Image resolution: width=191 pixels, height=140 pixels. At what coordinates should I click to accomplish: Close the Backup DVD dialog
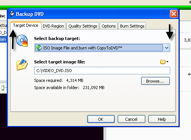174,14
